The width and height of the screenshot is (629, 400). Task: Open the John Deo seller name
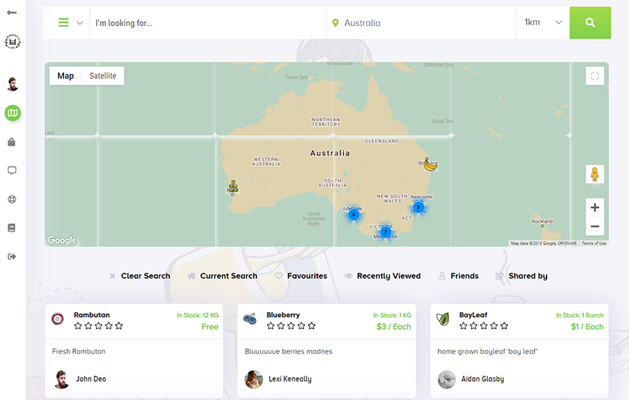[x=91, y=379]
